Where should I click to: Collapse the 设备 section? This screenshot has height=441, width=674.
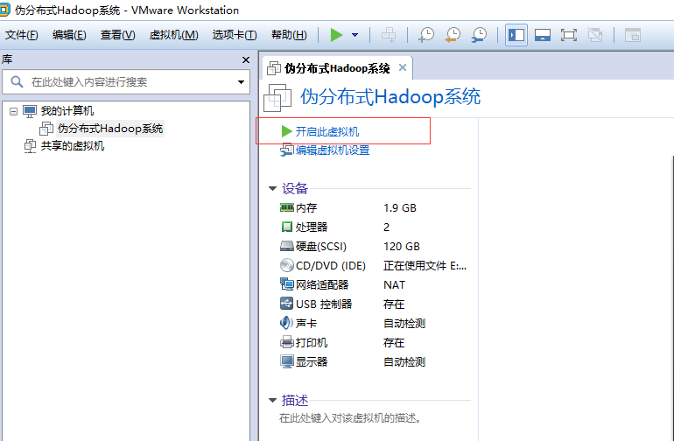272,188
